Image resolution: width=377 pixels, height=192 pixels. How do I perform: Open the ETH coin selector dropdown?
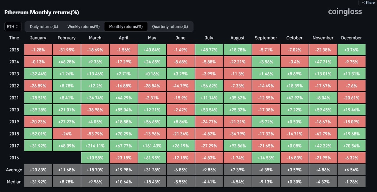point(13,27)
